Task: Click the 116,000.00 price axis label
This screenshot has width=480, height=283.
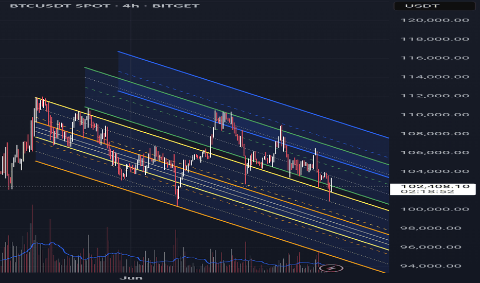Action: (435, 58)
